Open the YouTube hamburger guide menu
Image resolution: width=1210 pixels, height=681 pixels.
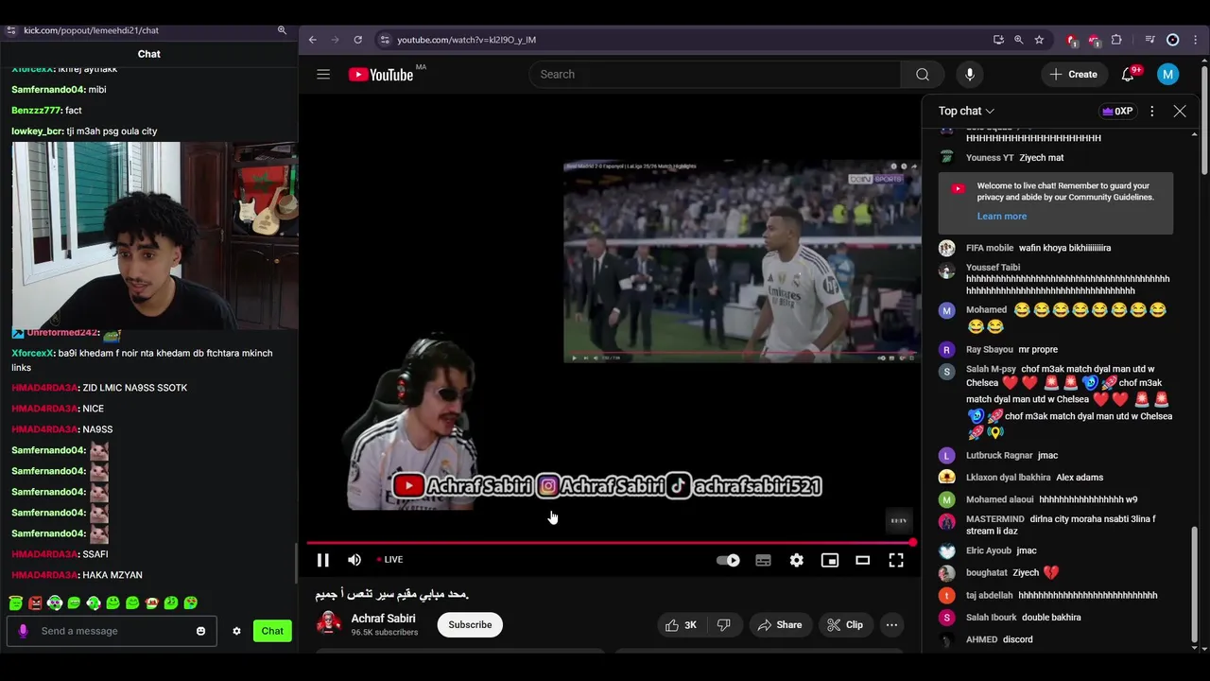tap(323, 75)
